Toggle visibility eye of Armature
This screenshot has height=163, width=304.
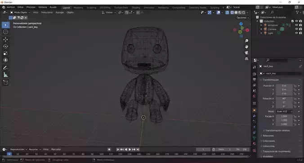[296, 25]
